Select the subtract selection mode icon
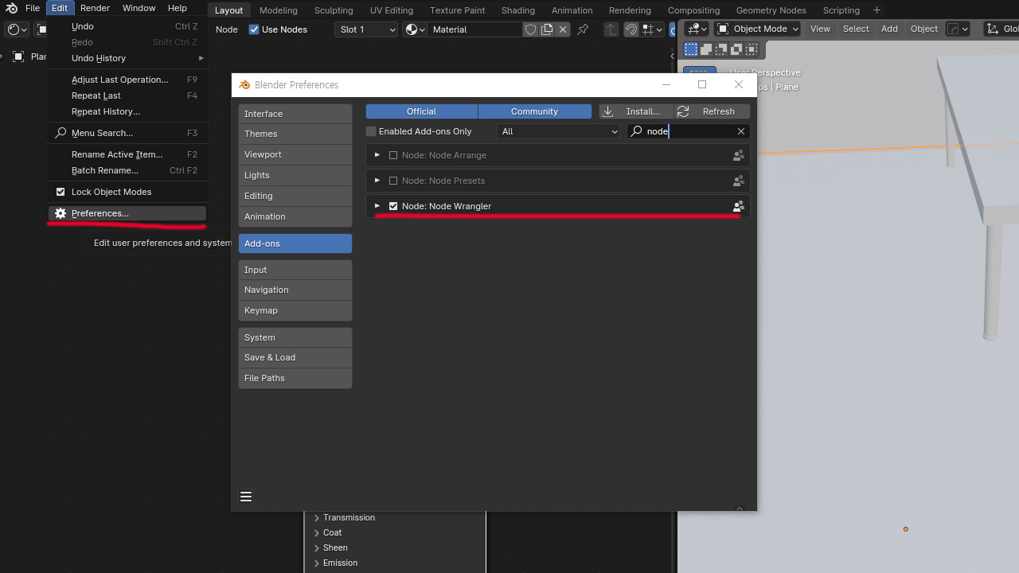Image resolution: width=1019 pixels, height=573 pixels. [x=721, y=49]
